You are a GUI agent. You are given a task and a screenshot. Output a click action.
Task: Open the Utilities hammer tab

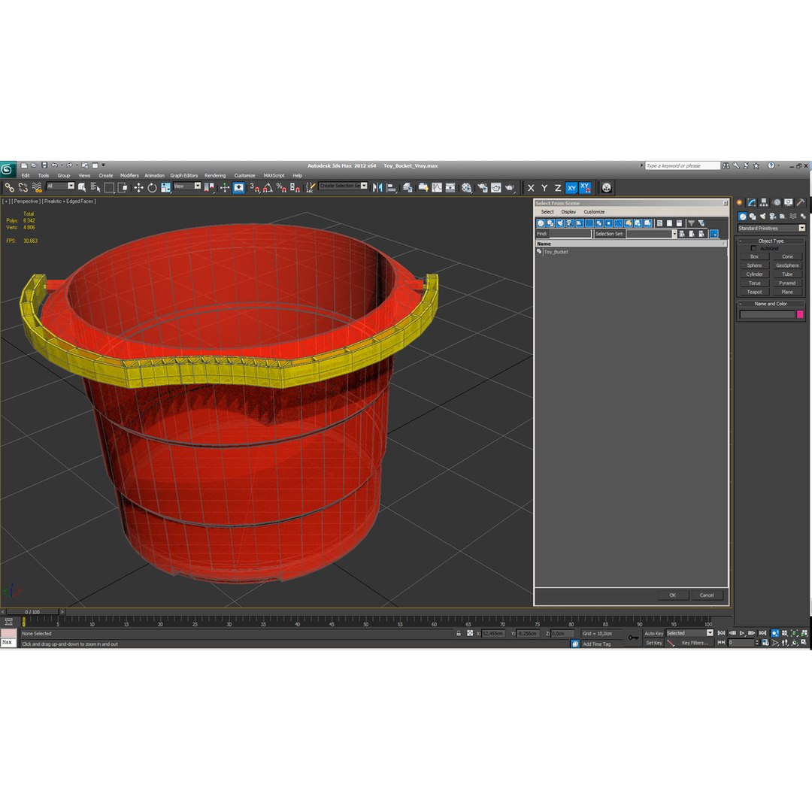click(801, 202)
